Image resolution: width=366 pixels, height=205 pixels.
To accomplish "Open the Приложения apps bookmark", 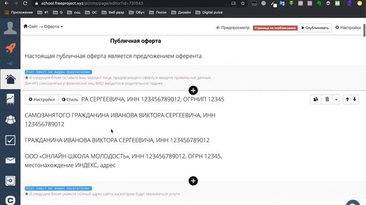I will [x=18, y=13].
